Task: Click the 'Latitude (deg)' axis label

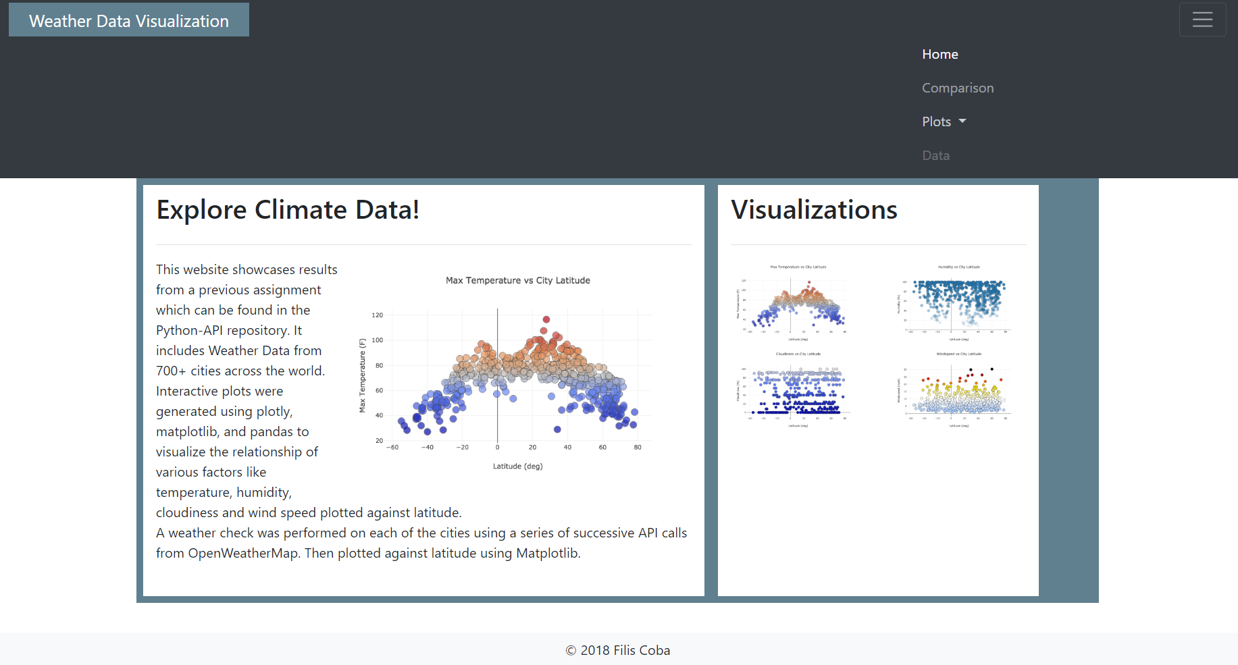Action: tap(518, 466)
